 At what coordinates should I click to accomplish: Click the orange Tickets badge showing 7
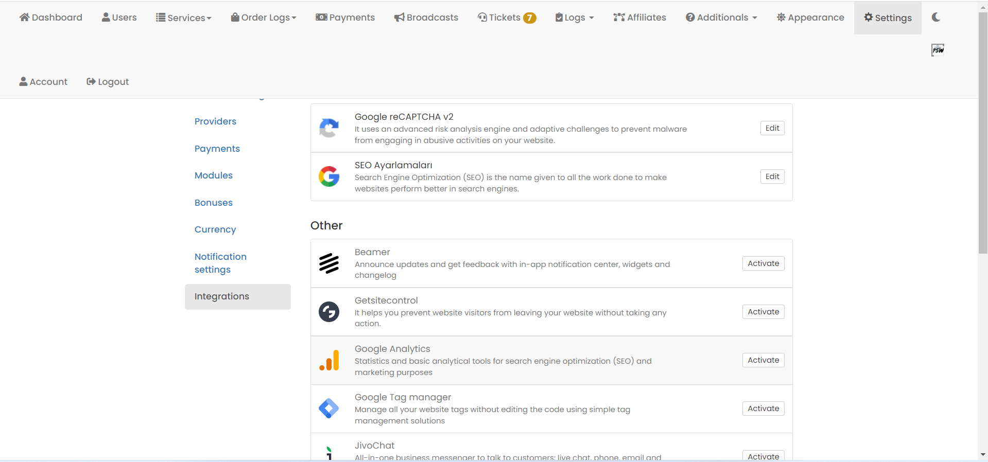(529, 18)
